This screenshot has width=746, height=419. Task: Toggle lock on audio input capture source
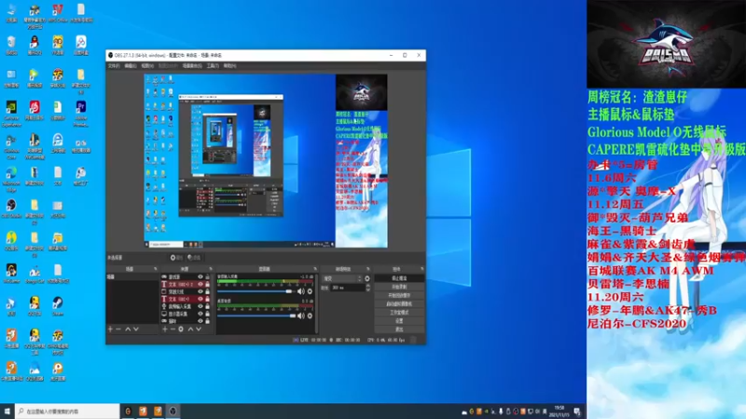point(207,306)
